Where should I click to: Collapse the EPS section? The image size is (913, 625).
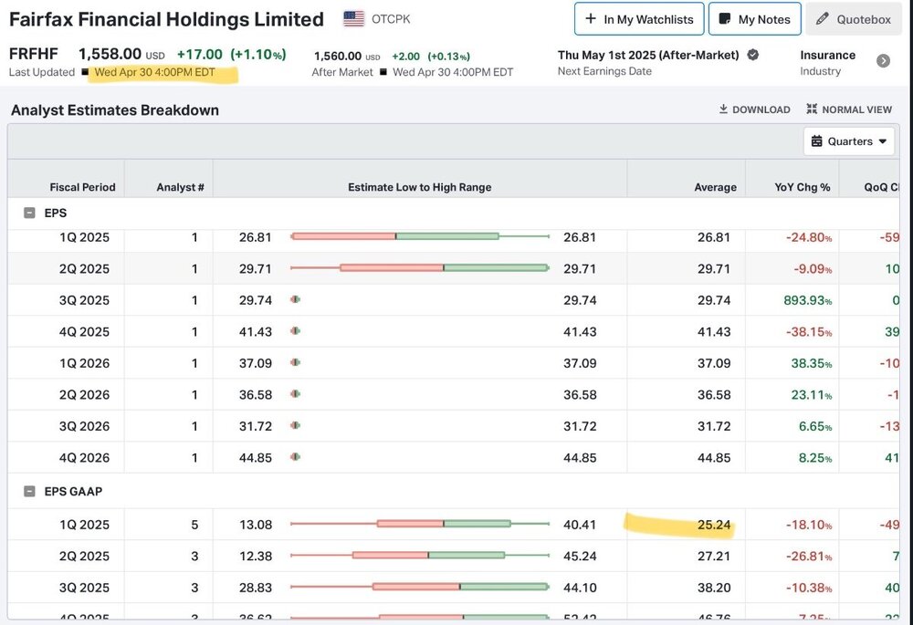pyautogui.click(x=30, y=213)
